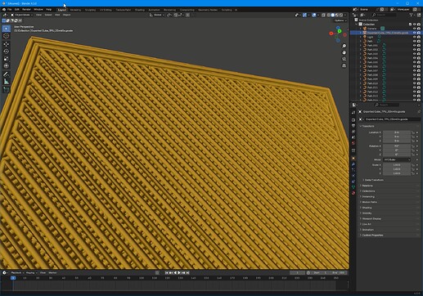Select the Add Cube tool
Image resolution: width=423 pixels, height=296 pixels.
(6, 90)
